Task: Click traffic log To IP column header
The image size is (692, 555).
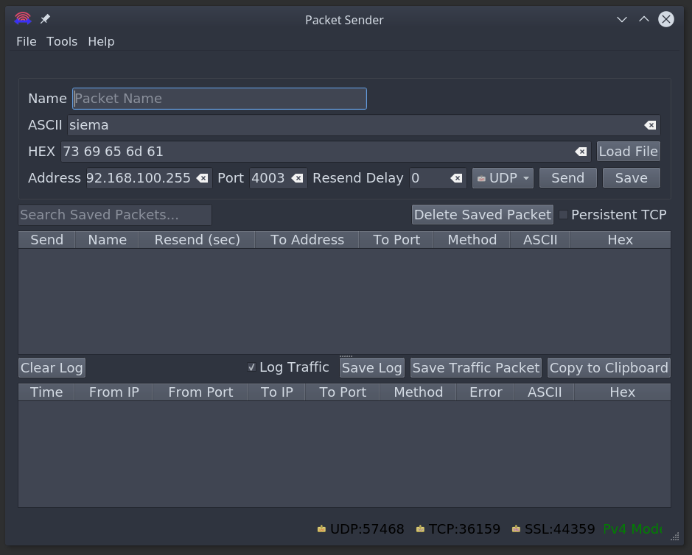Action: (x=276, y=392)
